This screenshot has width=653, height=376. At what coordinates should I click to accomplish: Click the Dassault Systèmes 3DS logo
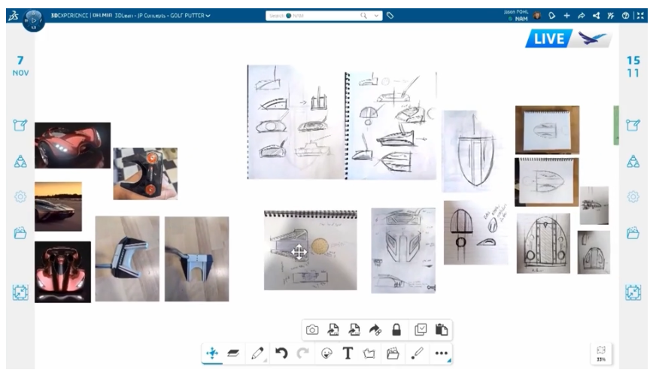(14, 16)
